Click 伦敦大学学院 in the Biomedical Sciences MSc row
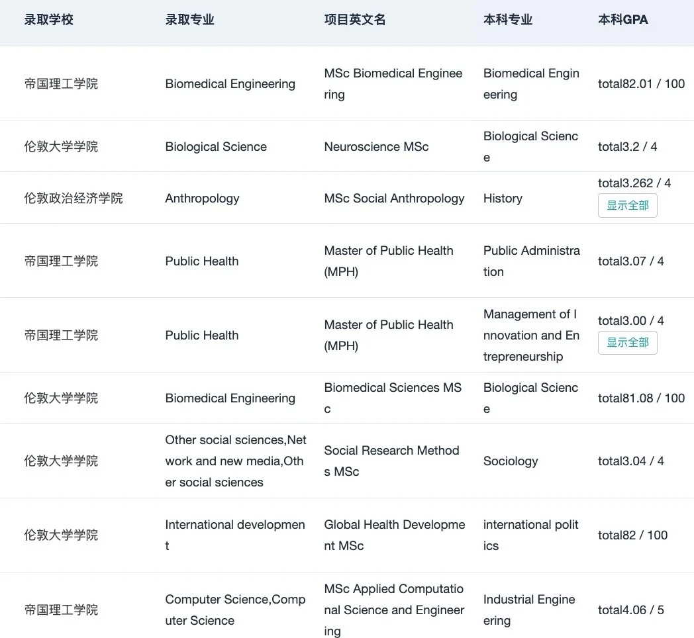This screenshot has height=638, width=694. (x=61, y=398)
